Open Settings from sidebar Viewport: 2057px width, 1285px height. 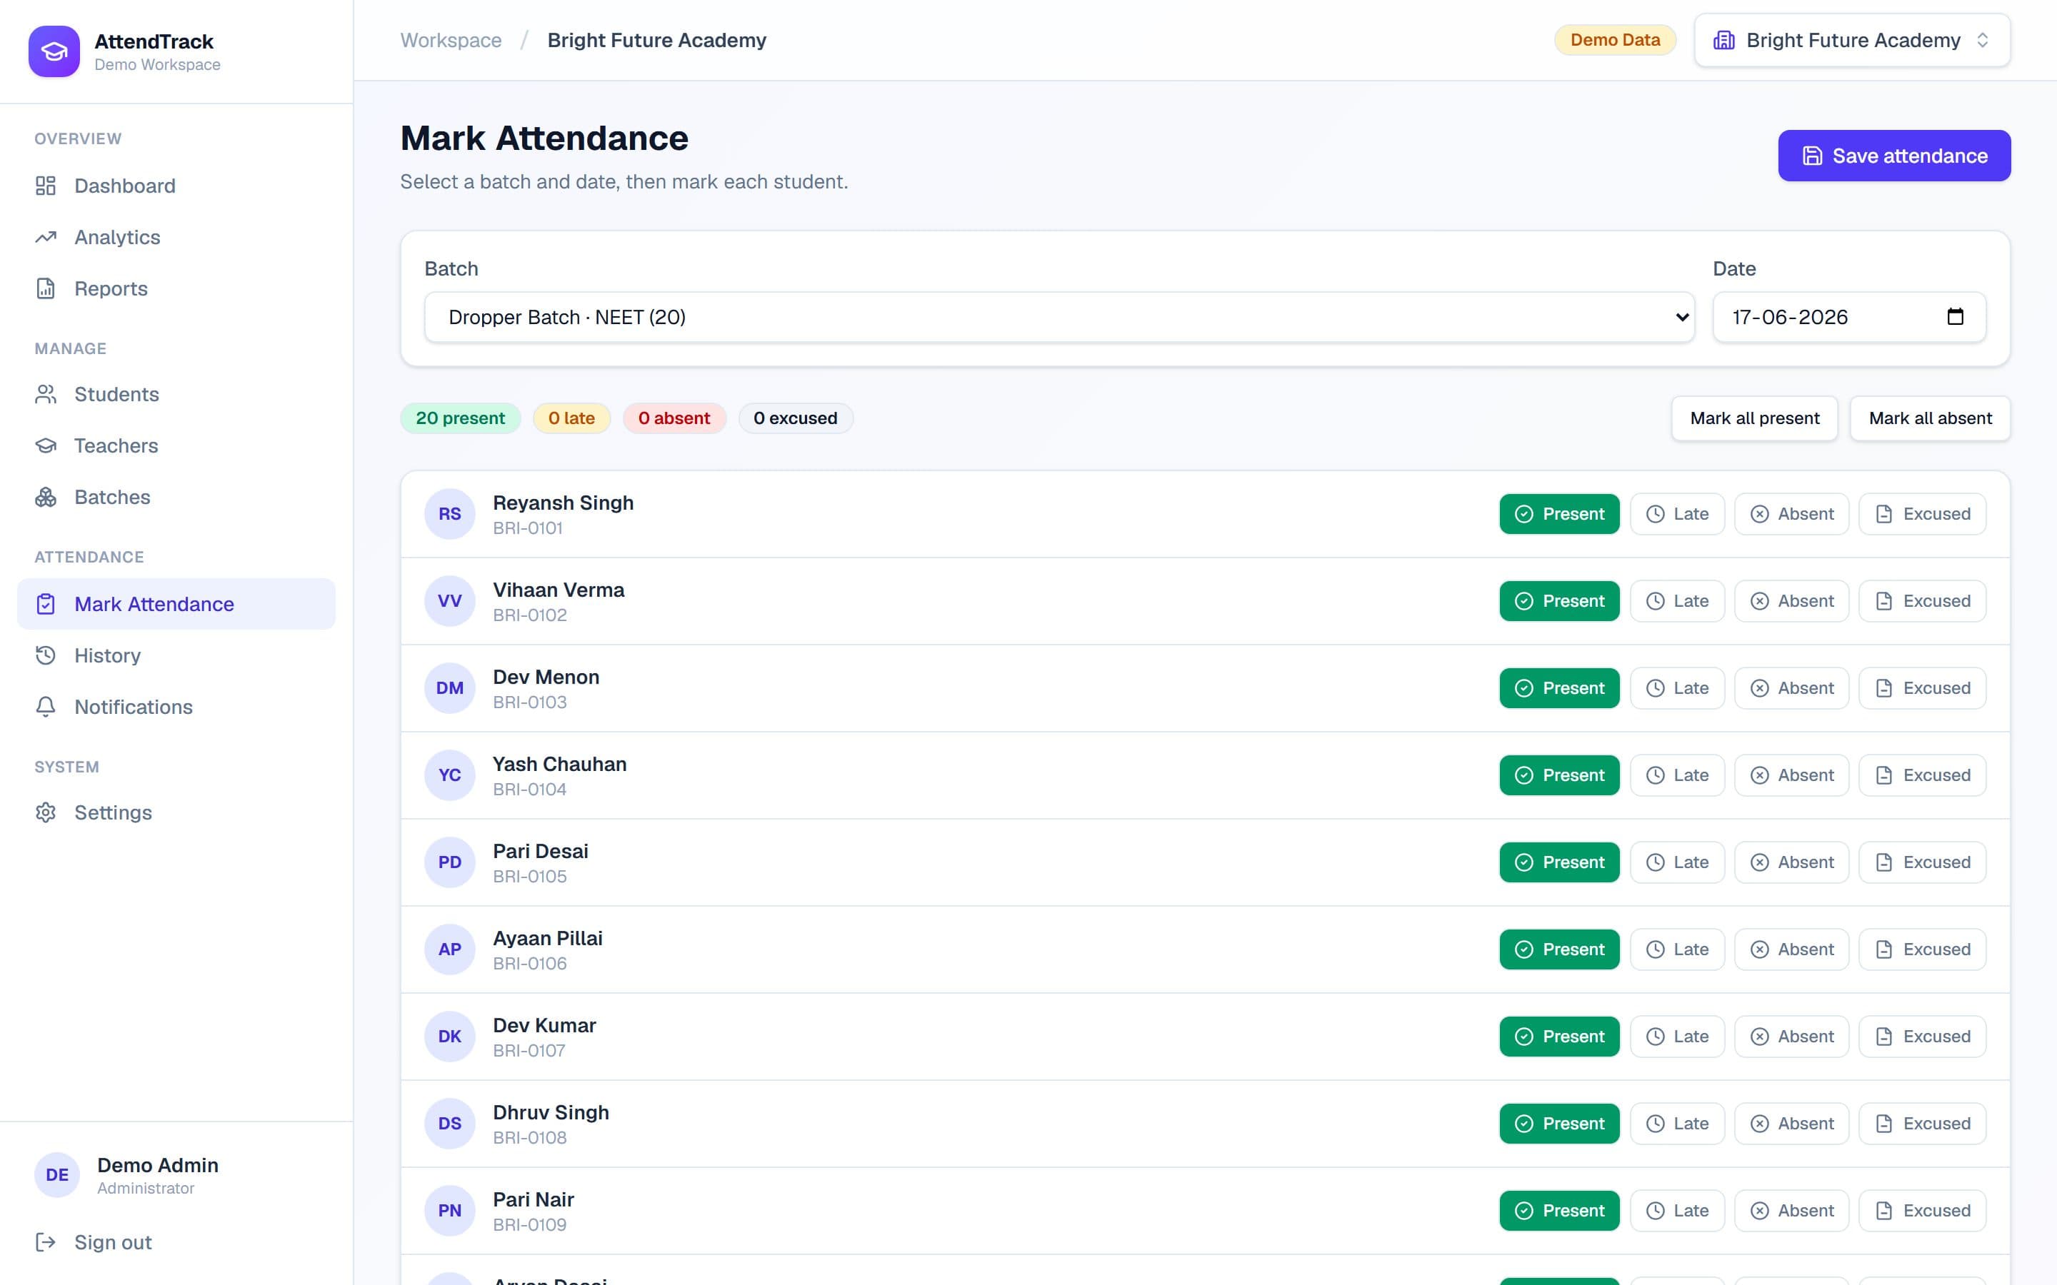coord(176,812)
